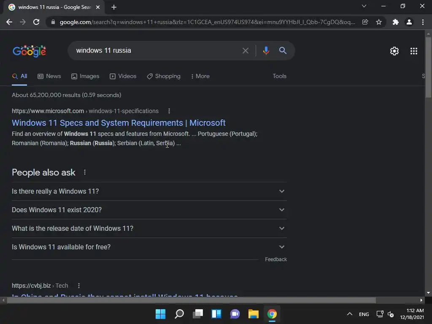This screenshot has width=432, height=324.
Task: Open the Google apps grid
Action: tap(413, 51)
